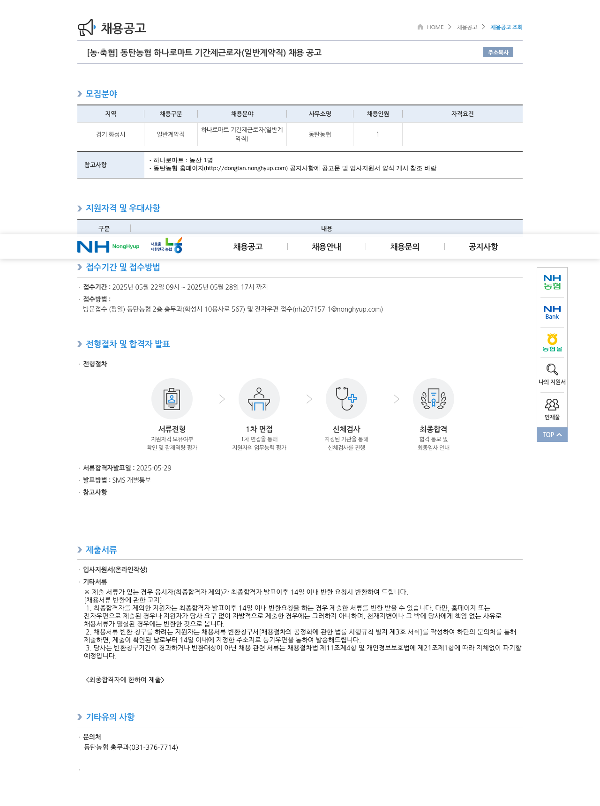
Task: Click the 접수기간 date range text
Action: (190, 287)
